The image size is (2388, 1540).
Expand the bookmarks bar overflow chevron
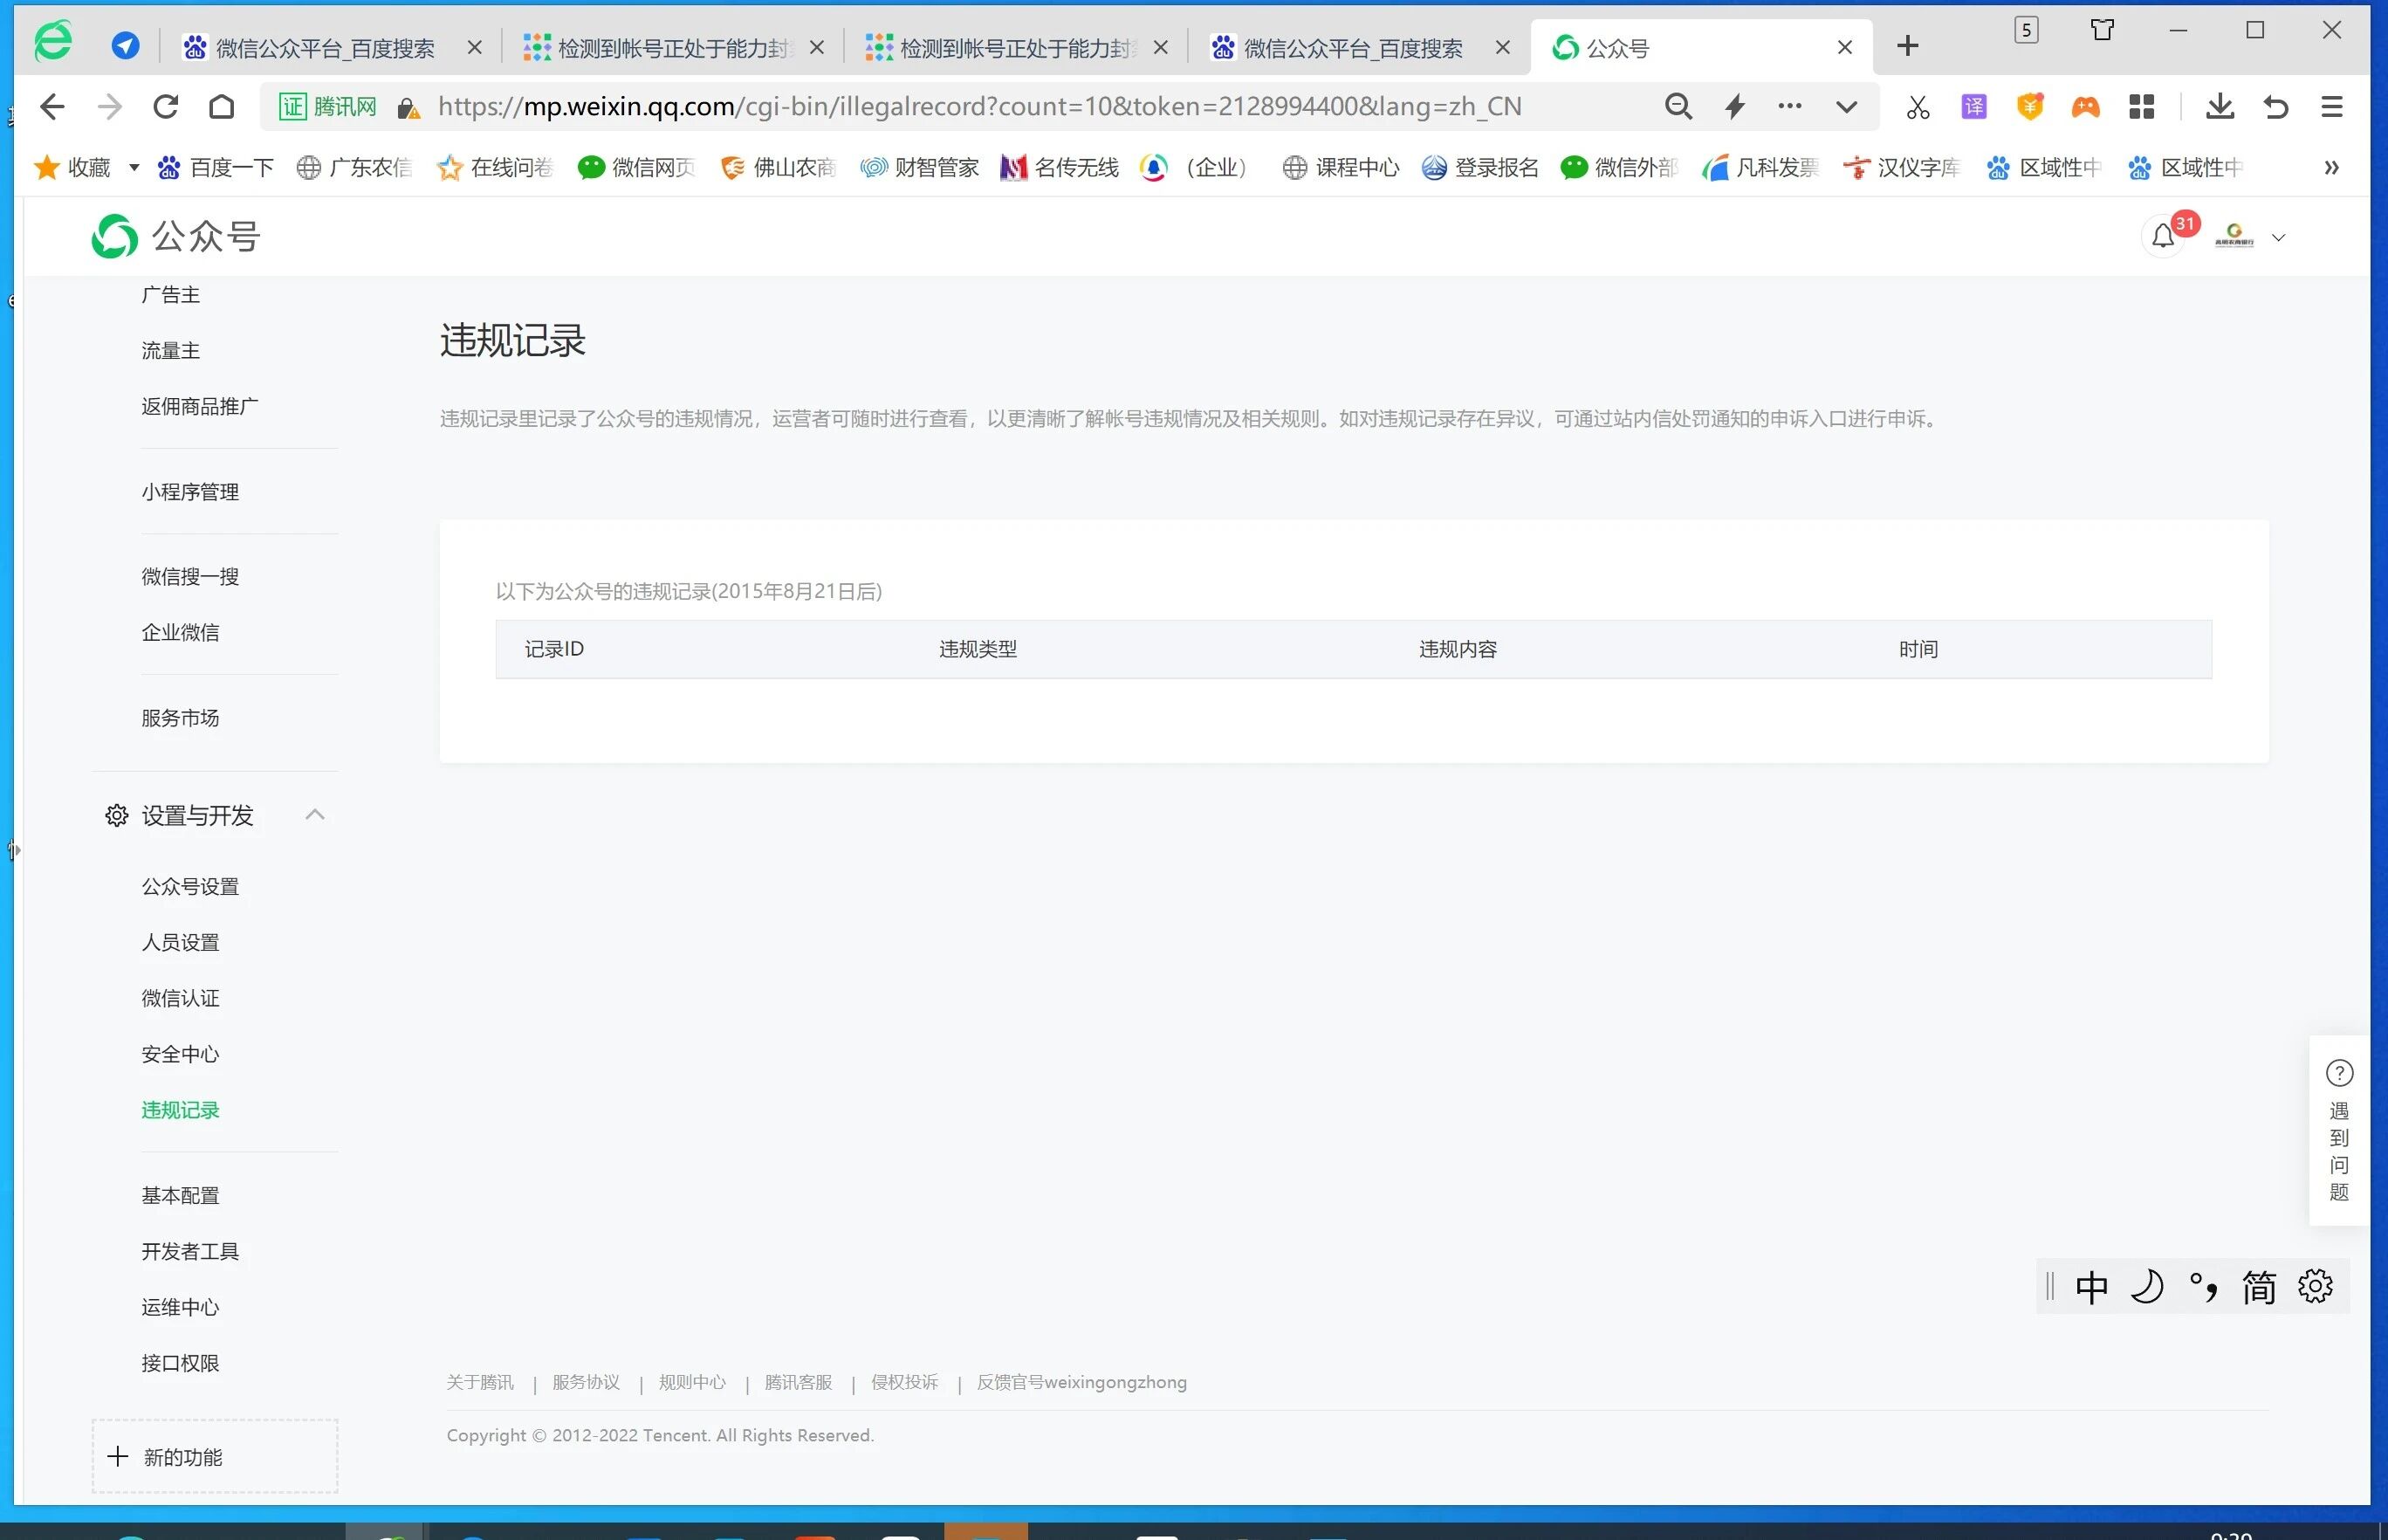tap(2331, 168)
